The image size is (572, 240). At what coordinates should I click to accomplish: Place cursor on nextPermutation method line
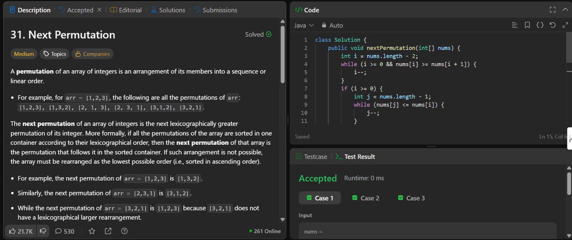point(395,48)
